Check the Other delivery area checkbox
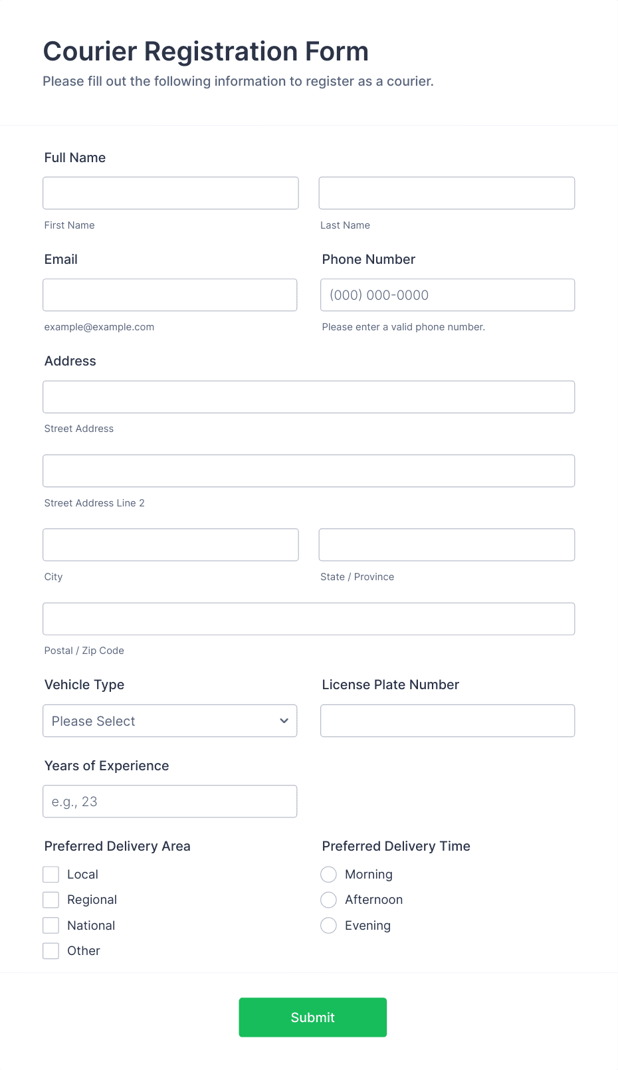Image resolution: width=618 pixels, height=1070 pixels. pyautogui.click(x=51, y=950)
